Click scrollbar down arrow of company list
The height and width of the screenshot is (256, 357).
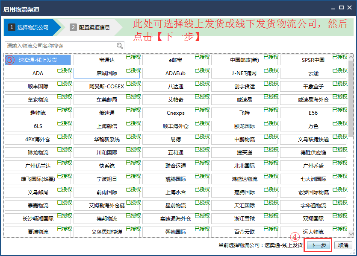pyautogui.click(x=351, y=233)
